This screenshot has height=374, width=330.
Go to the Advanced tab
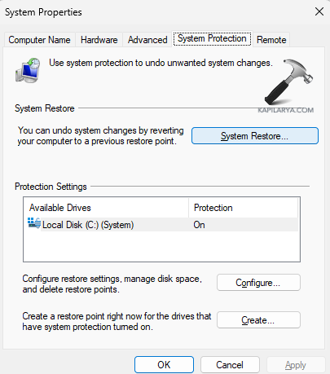147,40
